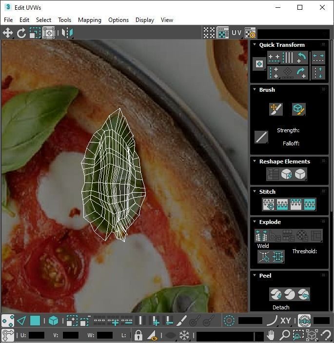Toggle Soft Selection circle icon

coord(229,321)
